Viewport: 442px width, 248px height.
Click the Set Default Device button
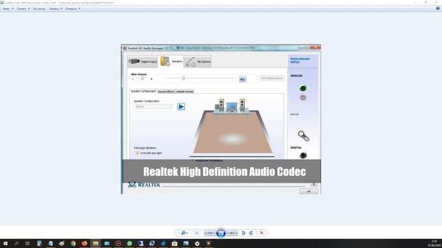[271, 78]
